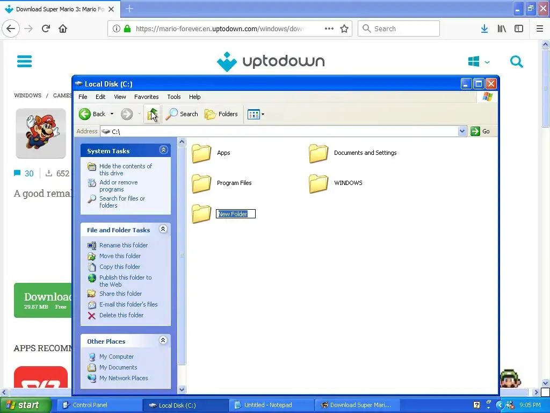Viewport: 550px width, 413px height.
Task: Click Publish this folder to the Web
Action: pos(126,281)
